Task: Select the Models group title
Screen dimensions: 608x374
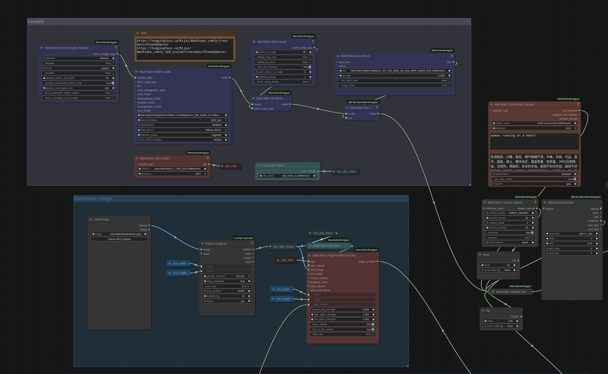Action: (36, 22)
